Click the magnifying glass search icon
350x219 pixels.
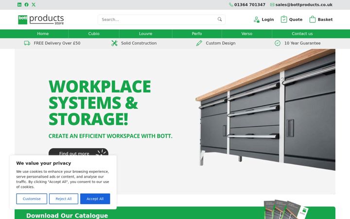point(220,19)
